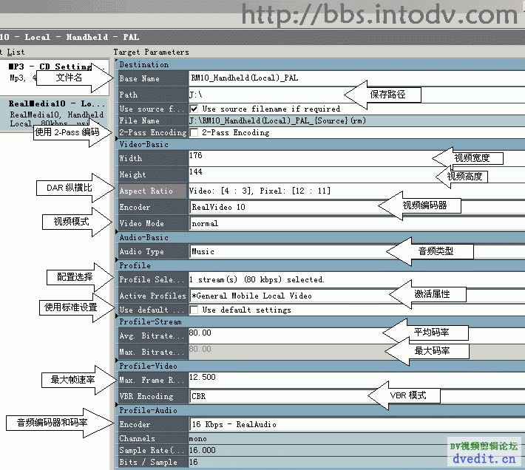Click the Max. Frame Rate field 12.500
The height and width of the screenshot is (470, 525).
click(x=356, y=380)
